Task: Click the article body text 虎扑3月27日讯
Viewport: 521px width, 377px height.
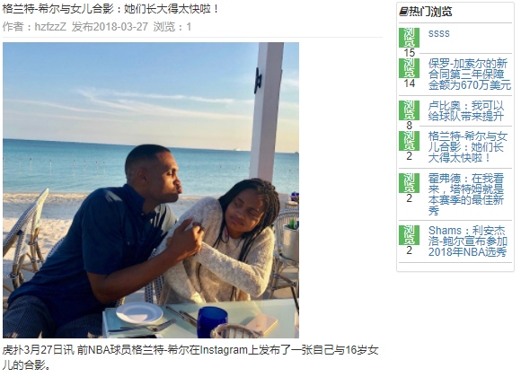Action: pyautogui.click(x=39, y=350)
